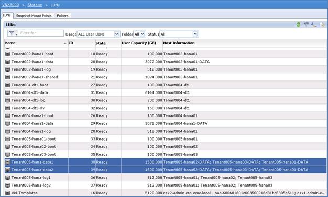
Task: Click the LUN icon for Tenant004-dt1-rlv
Action: coord(7,108)
